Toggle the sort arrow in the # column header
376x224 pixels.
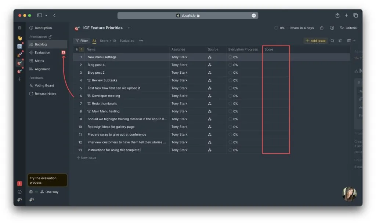[x=81, y=49]
